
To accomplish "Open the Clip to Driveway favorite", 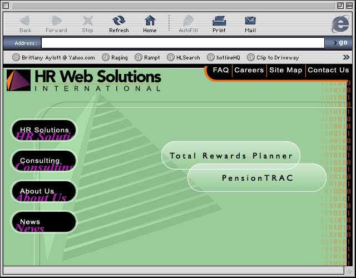I will coord(273,57).
